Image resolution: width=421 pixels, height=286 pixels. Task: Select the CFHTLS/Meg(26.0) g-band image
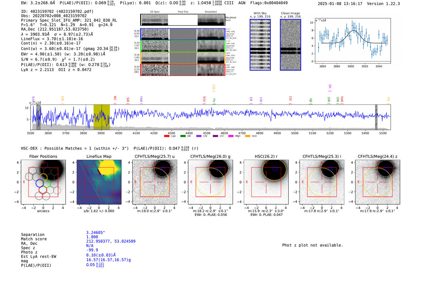coord(210,182)
